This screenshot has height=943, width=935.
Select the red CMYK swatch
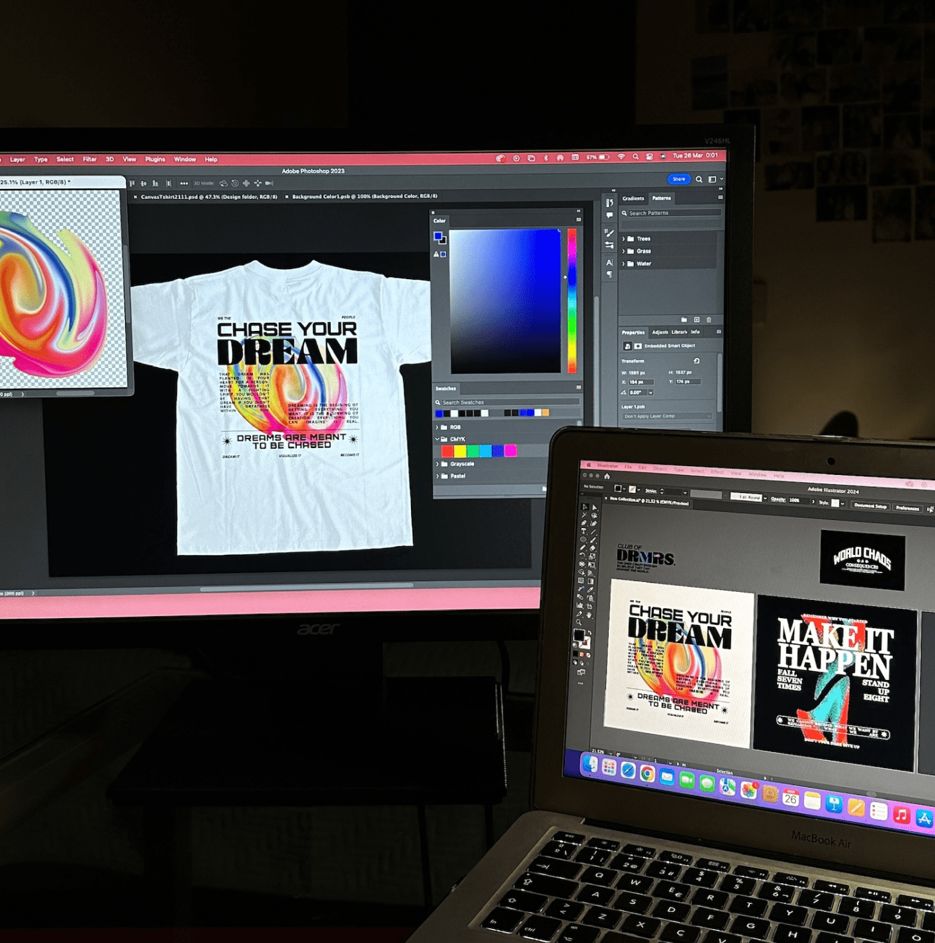click(447, 451)
